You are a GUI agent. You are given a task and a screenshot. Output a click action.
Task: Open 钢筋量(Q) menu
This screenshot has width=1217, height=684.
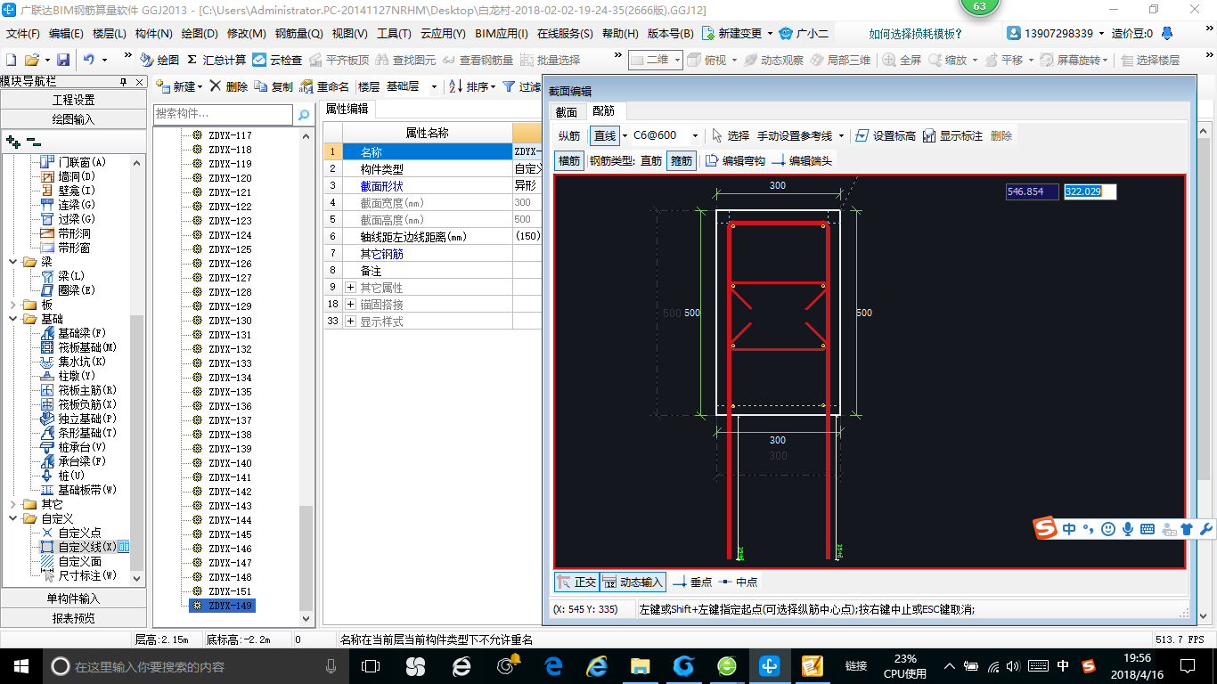pos(298,34)
